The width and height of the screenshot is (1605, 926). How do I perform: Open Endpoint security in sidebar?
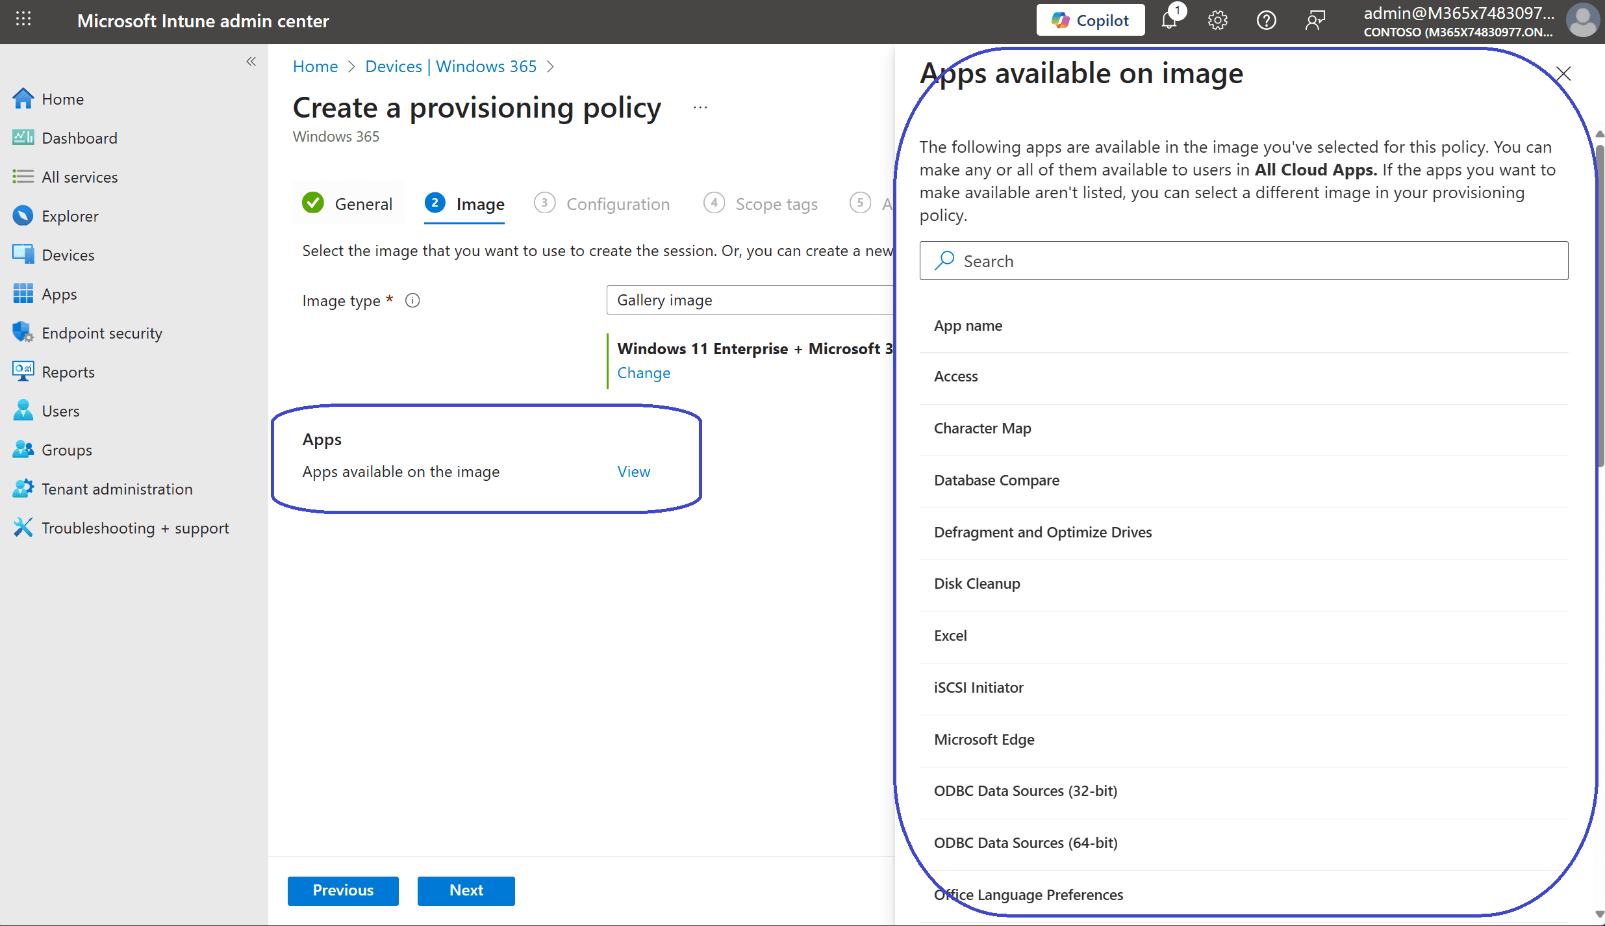(x=102, y=333)
